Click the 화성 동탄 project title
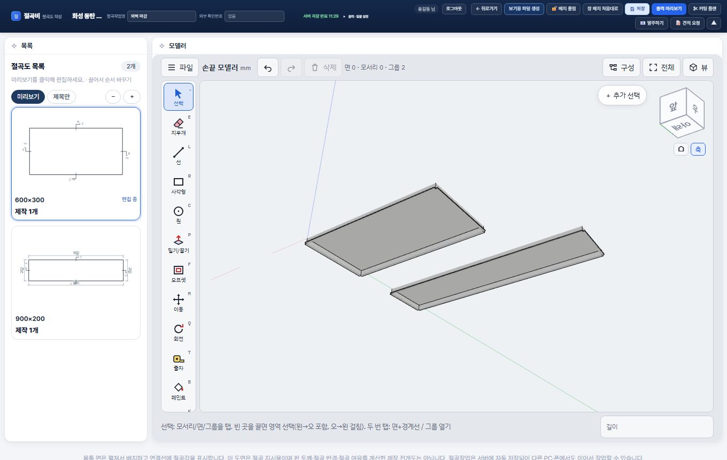The image size is (727, 460). pos(87,16)
